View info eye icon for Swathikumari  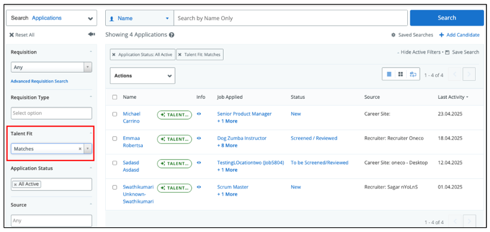[x=199, y=187]
